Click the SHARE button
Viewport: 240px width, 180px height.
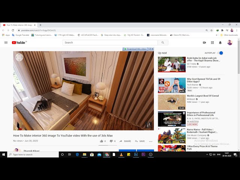tap(125, 141)
